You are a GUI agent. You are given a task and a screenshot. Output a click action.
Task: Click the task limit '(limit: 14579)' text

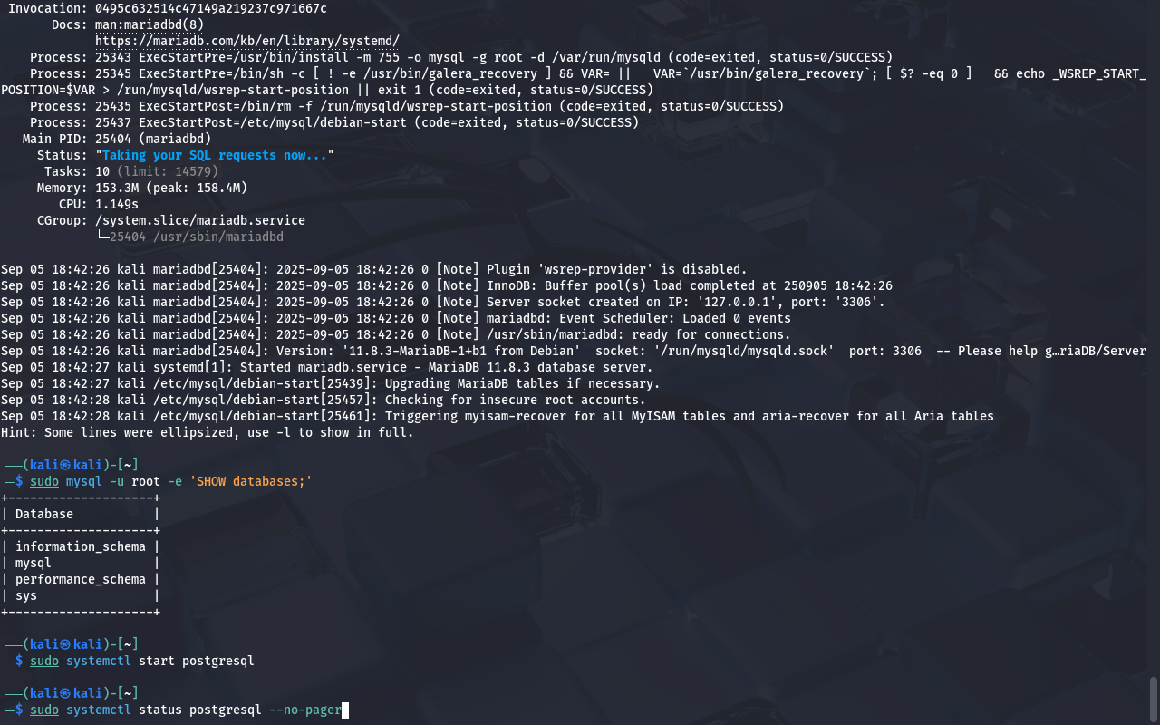tap(168, 171)
